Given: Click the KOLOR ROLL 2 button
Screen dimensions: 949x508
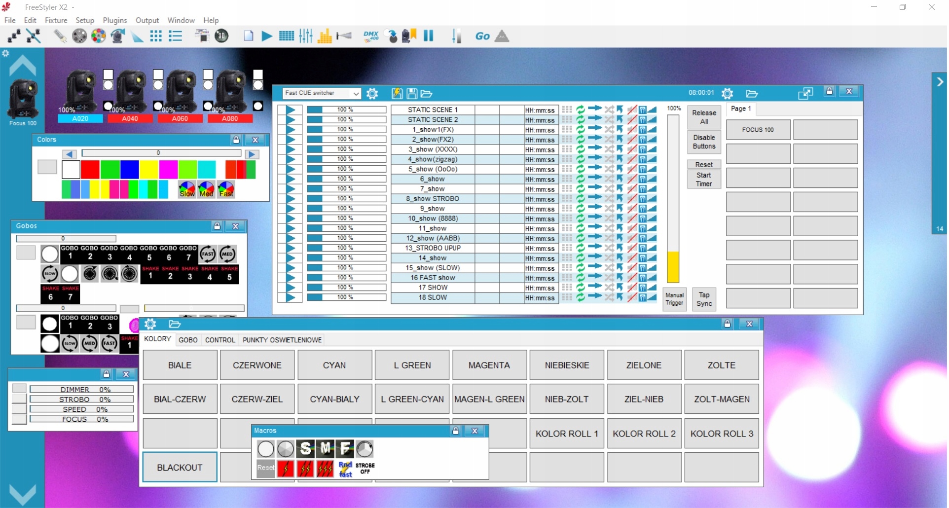Looking at the screenshot, I should pyautogui.click(x=644, y=434).
